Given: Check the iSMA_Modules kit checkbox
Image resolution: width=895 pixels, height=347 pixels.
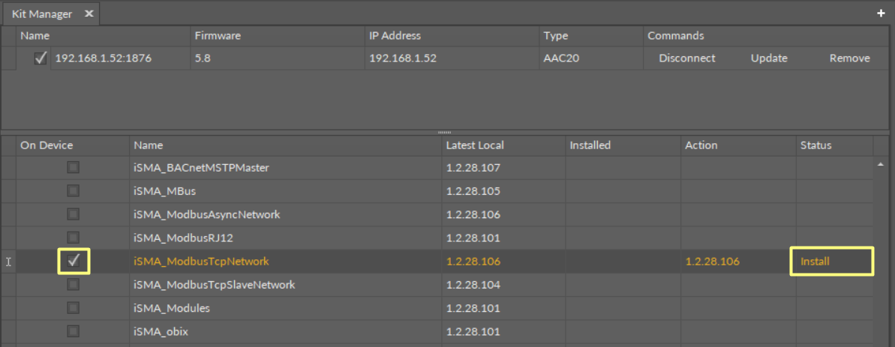Looking at the screenshot, I should (x=74, y=308).
